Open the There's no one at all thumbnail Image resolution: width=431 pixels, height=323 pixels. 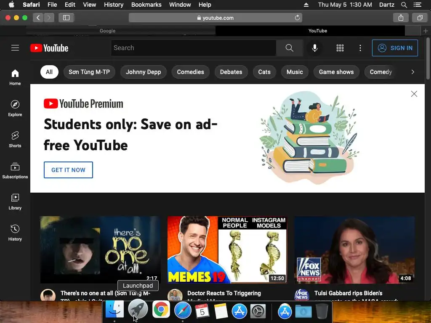pyautogui.click(x=100, y=250)
